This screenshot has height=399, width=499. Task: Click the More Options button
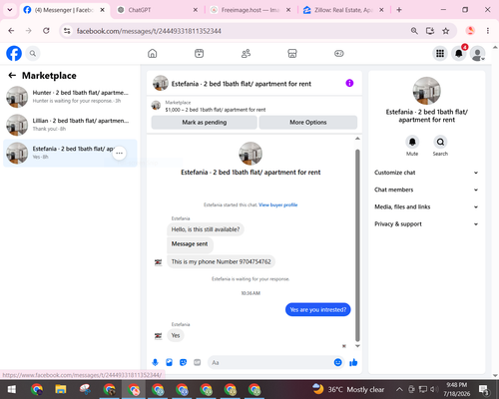pos(308,123)
